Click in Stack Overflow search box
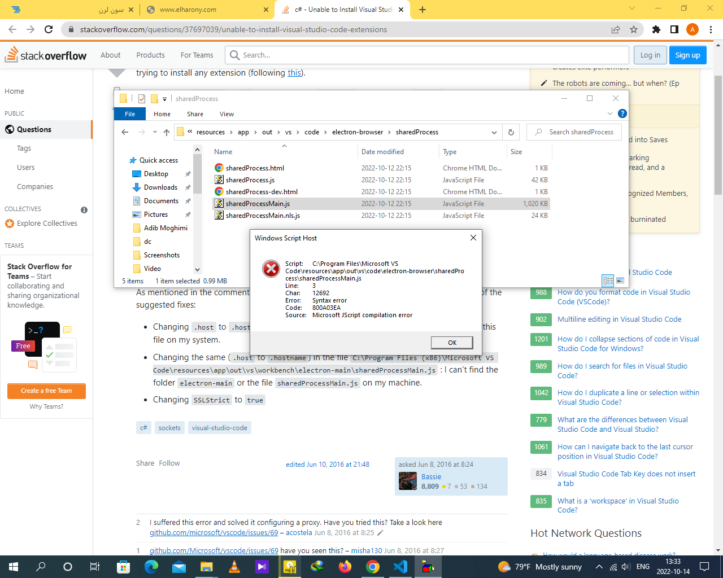Screen dimensions: 723x578 pyautogui.click(x=427, y=55)
